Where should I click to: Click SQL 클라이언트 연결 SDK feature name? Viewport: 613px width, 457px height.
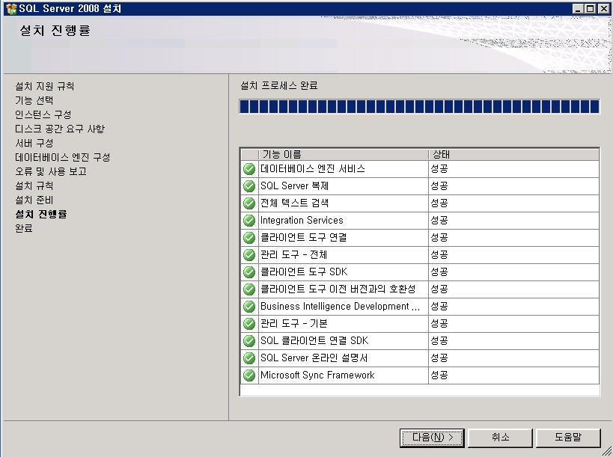pyautogui.click(x=314, y=340)
